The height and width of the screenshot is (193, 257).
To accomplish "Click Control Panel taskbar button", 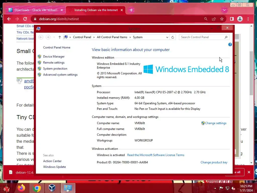I will (x=68, y=188).
